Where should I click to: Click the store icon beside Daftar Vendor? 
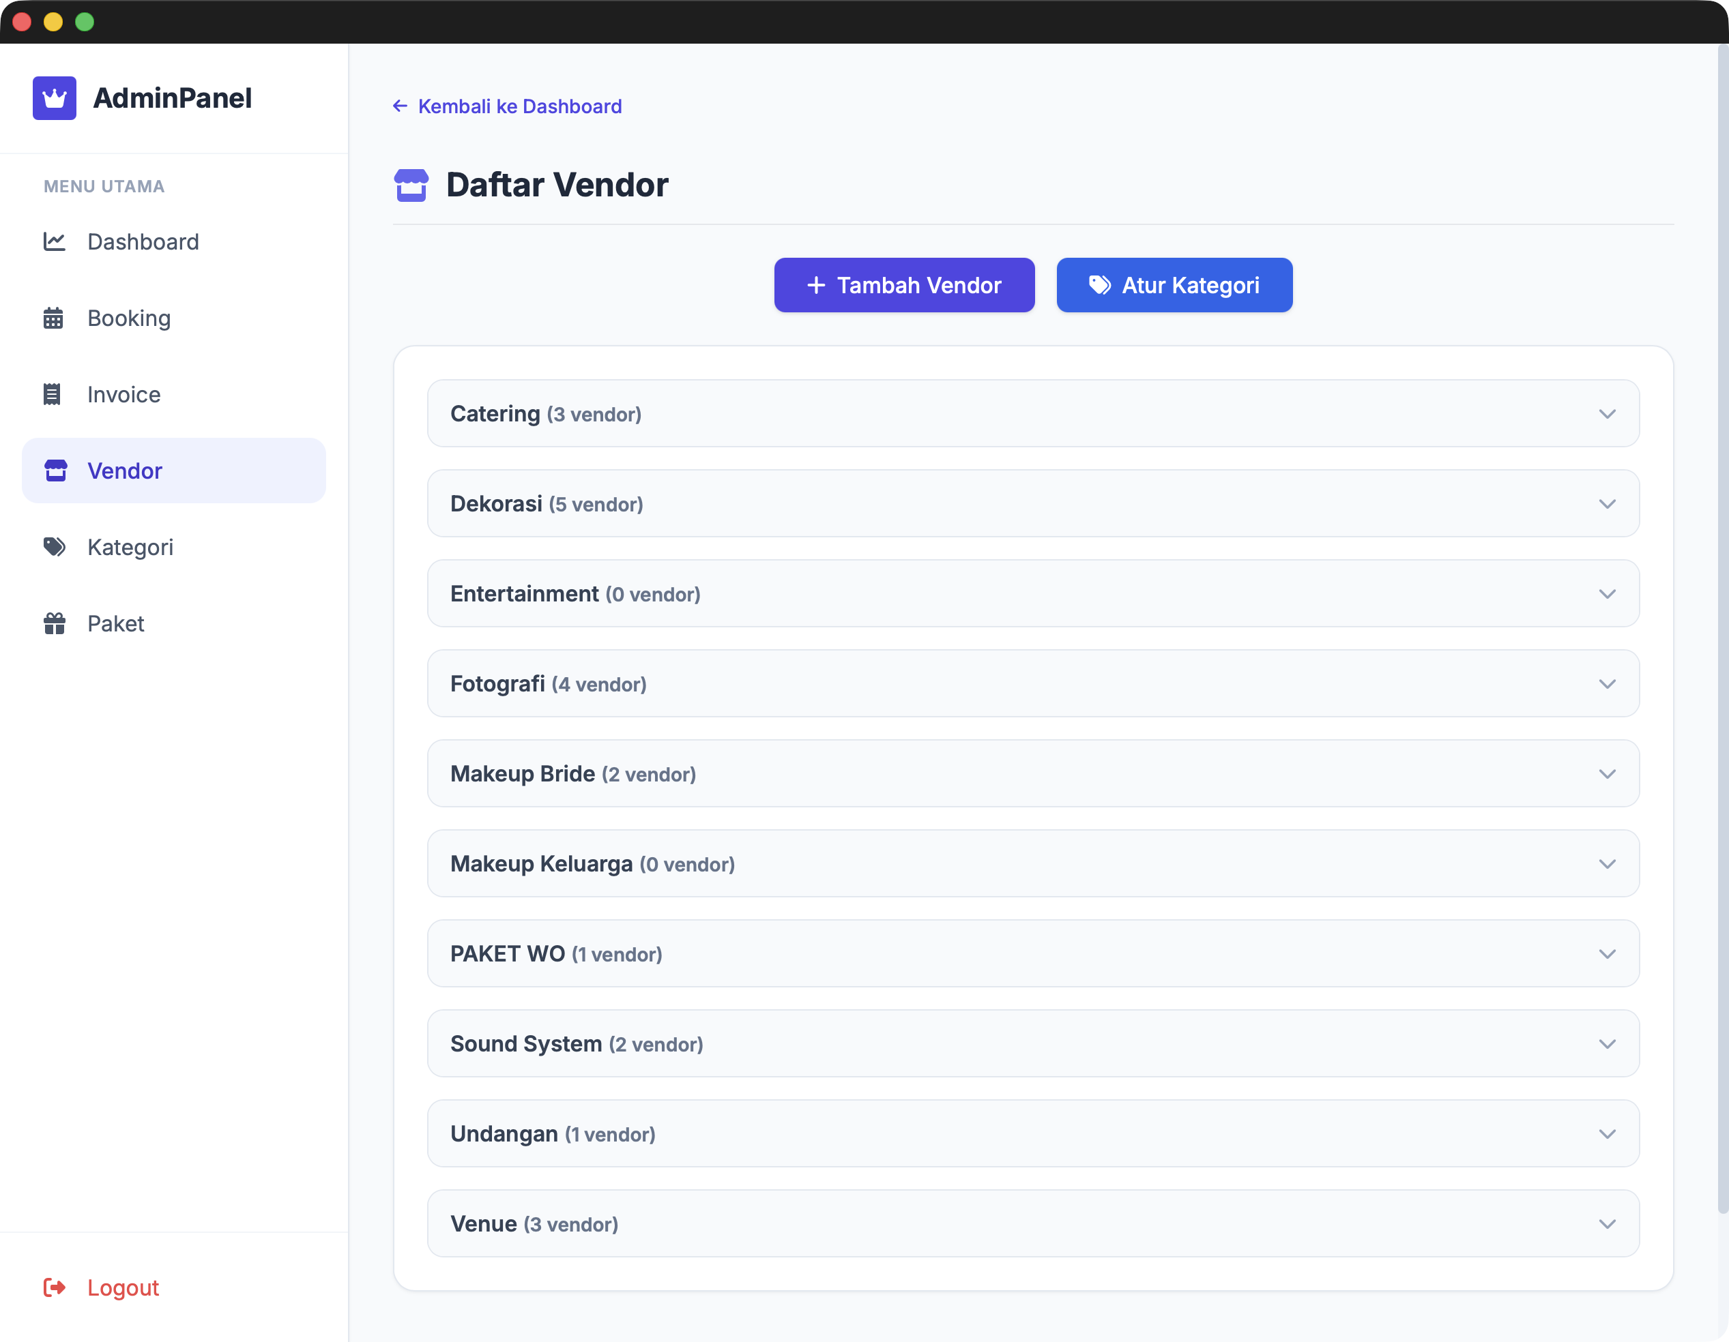pyautogui.click(x=411, y=185)
